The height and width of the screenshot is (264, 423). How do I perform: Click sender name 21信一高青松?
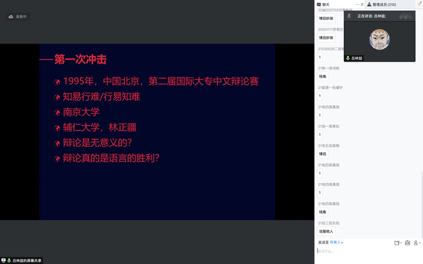click(329, 126)
